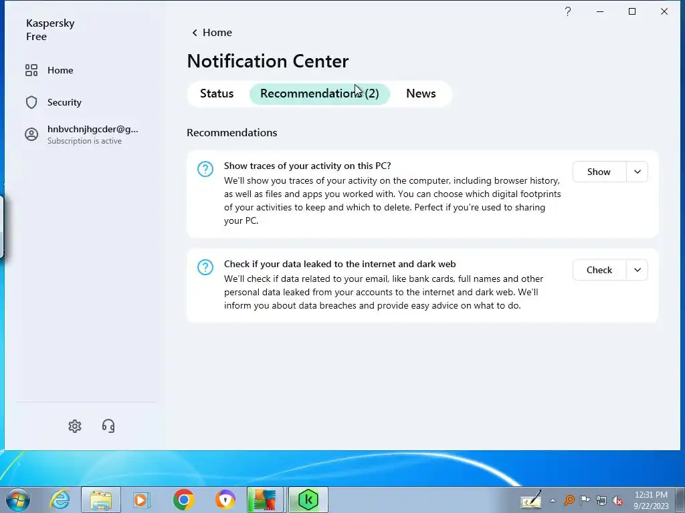
Task: Click the Security shield icon
Action: tap(31, 102)
